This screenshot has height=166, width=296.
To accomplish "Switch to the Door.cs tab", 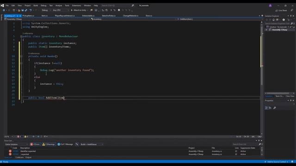I will click(x=149, y=16).
